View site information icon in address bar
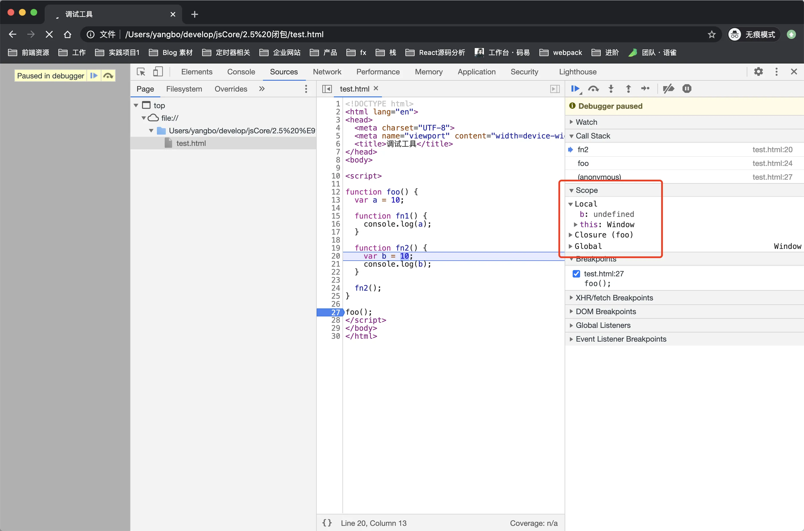804x531 pixels. coord(90,35)
